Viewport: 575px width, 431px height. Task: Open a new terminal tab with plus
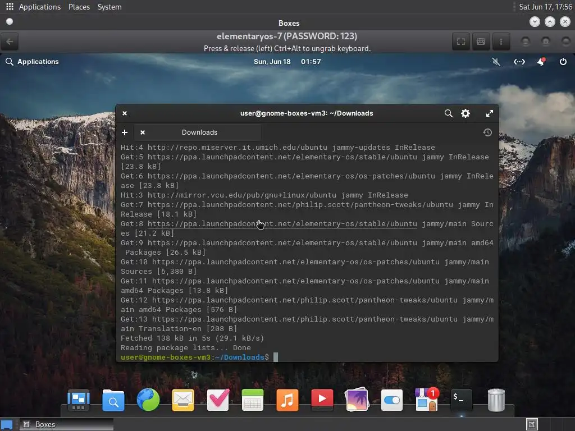coord(125,132)
